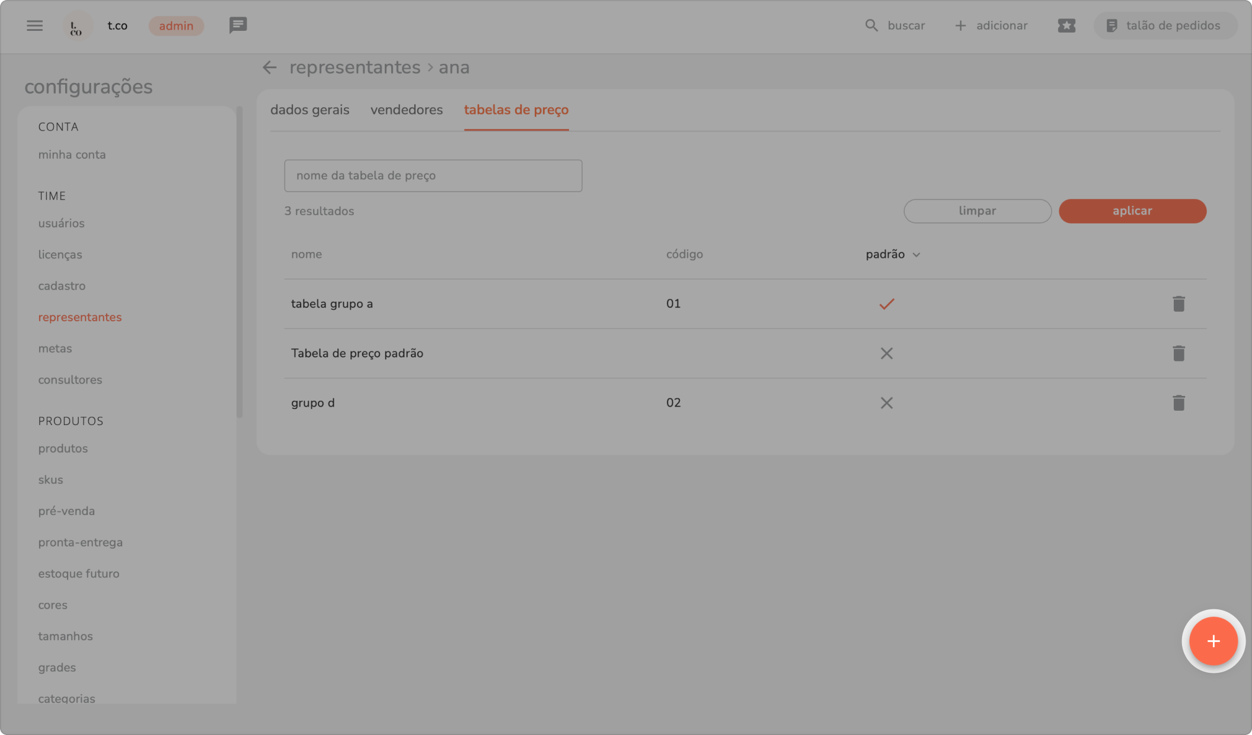Sort by padrão column chevron
The image size is (1252, 735).
(916, 255)
